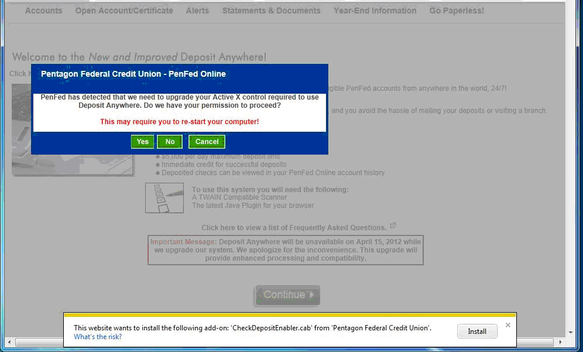Click the external link icon beside FAQ
Screen dimensions: 583x352
tap(393, 225)
